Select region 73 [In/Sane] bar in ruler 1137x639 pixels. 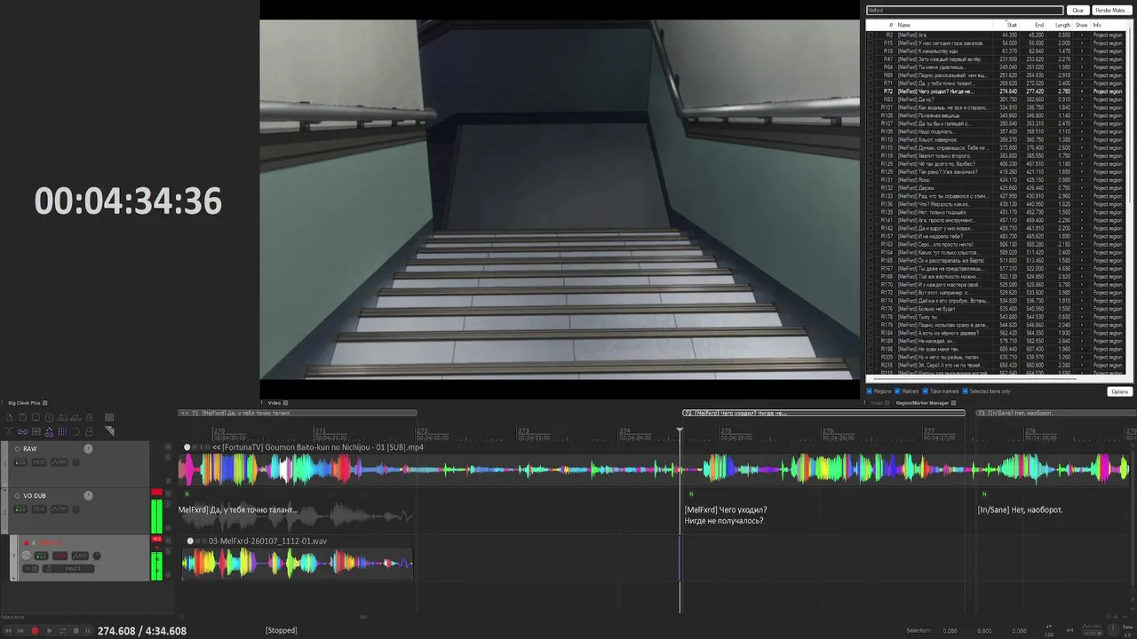(x=1056, y=413)
